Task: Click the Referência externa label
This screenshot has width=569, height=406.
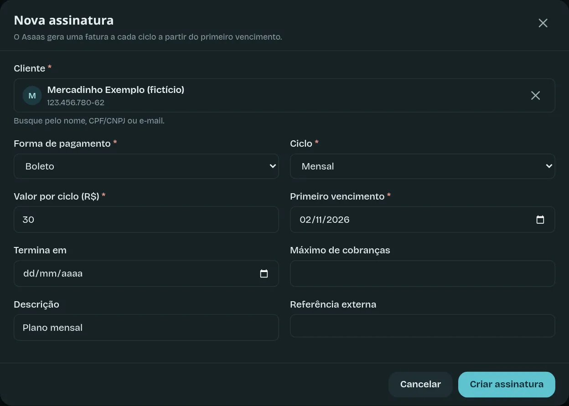Action: pos(333,304)
